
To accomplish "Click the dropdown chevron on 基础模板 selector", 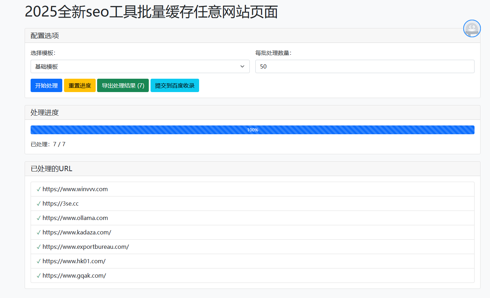I will (242, 66).
